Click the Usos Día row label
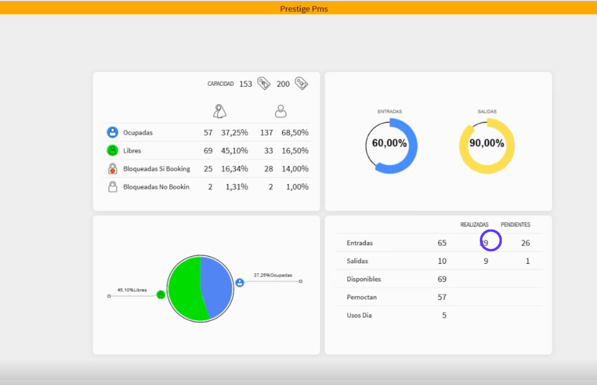The width and height of the screenshot is (597, 385). coord(359,315)
